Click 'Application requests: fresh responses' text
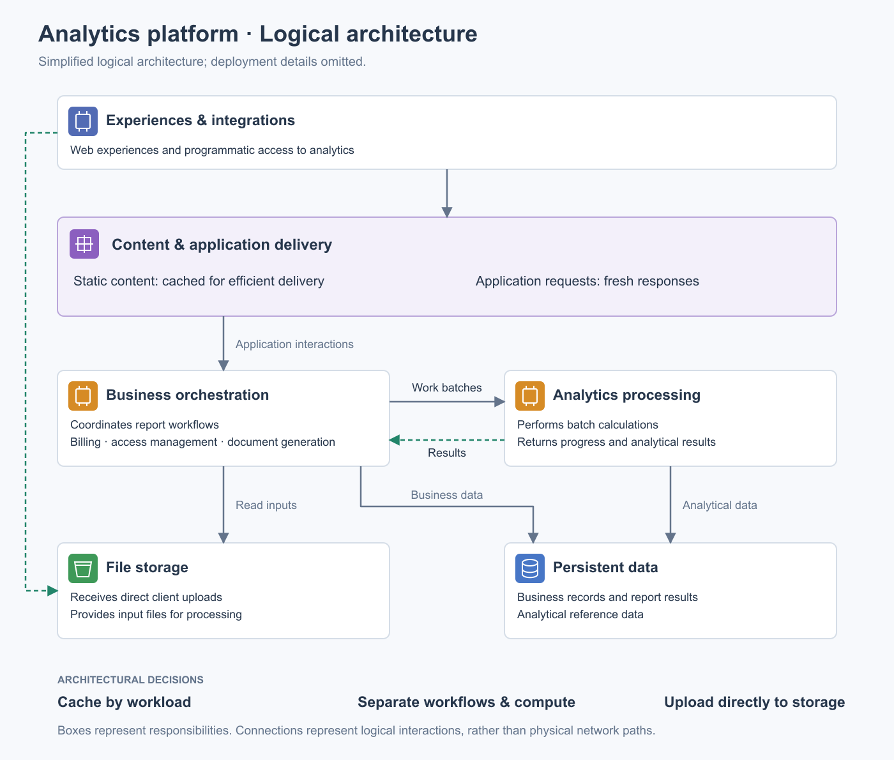The width and height of the screenshot is (894, 760). click(x=587, y=281)
